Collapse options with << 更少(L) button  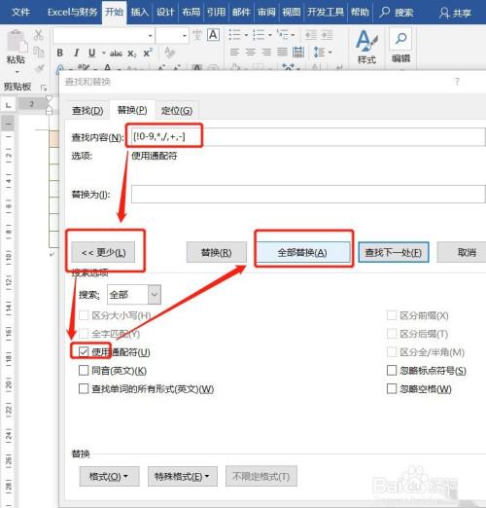point(103,252)
